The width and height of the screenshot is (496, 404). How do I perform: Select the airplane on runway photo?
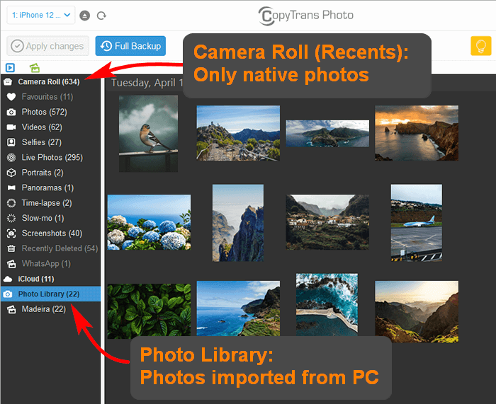click(x=417, y=223)
